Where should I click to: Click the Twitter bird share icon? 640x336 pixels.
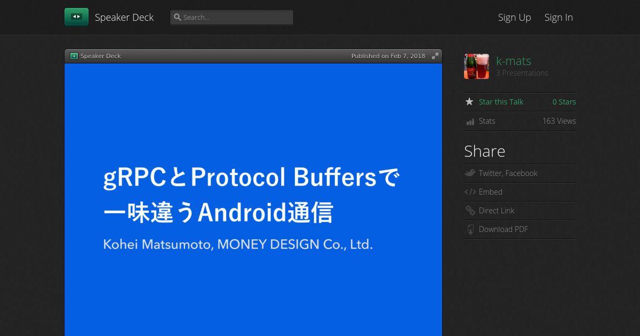[470, 173]
